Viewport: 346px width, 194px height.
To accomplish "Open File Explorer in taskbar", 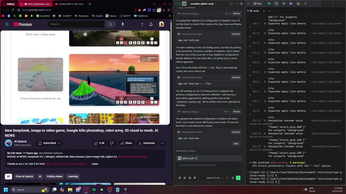I will [70, 190].
